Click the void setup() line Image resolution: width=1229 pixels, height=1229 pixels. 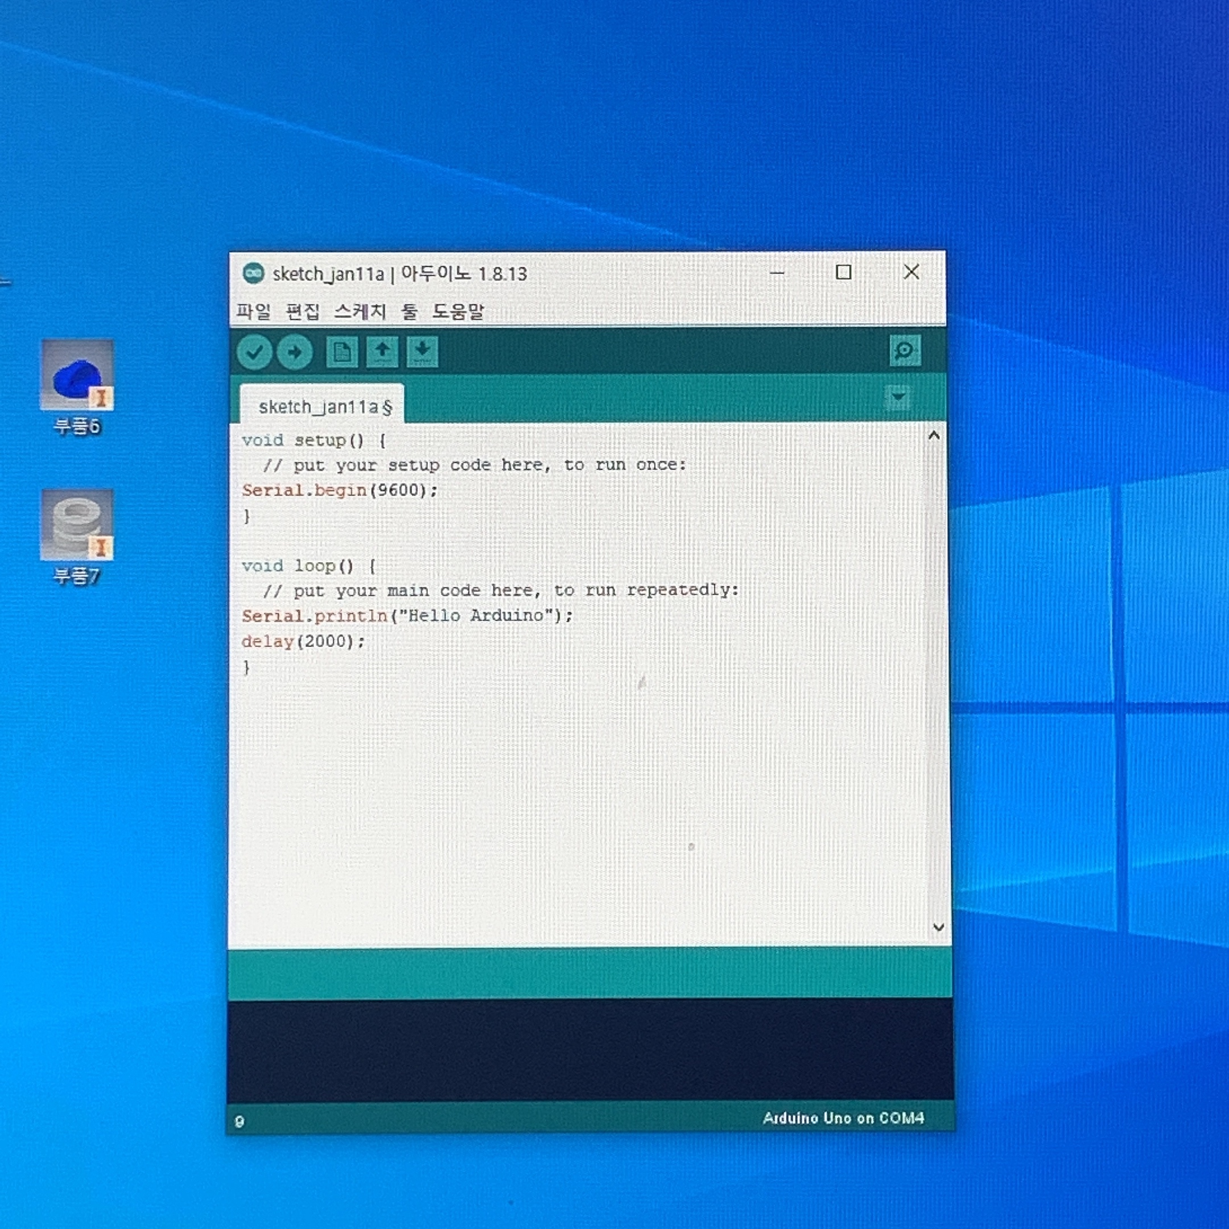(x=314, y=440)
